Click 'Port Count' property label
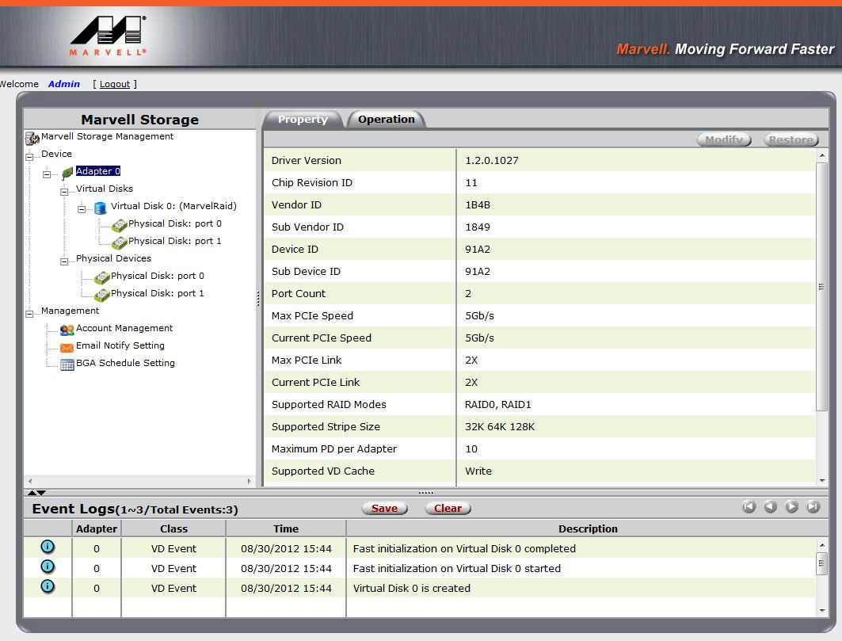842x641 pixels. [298, 293]
